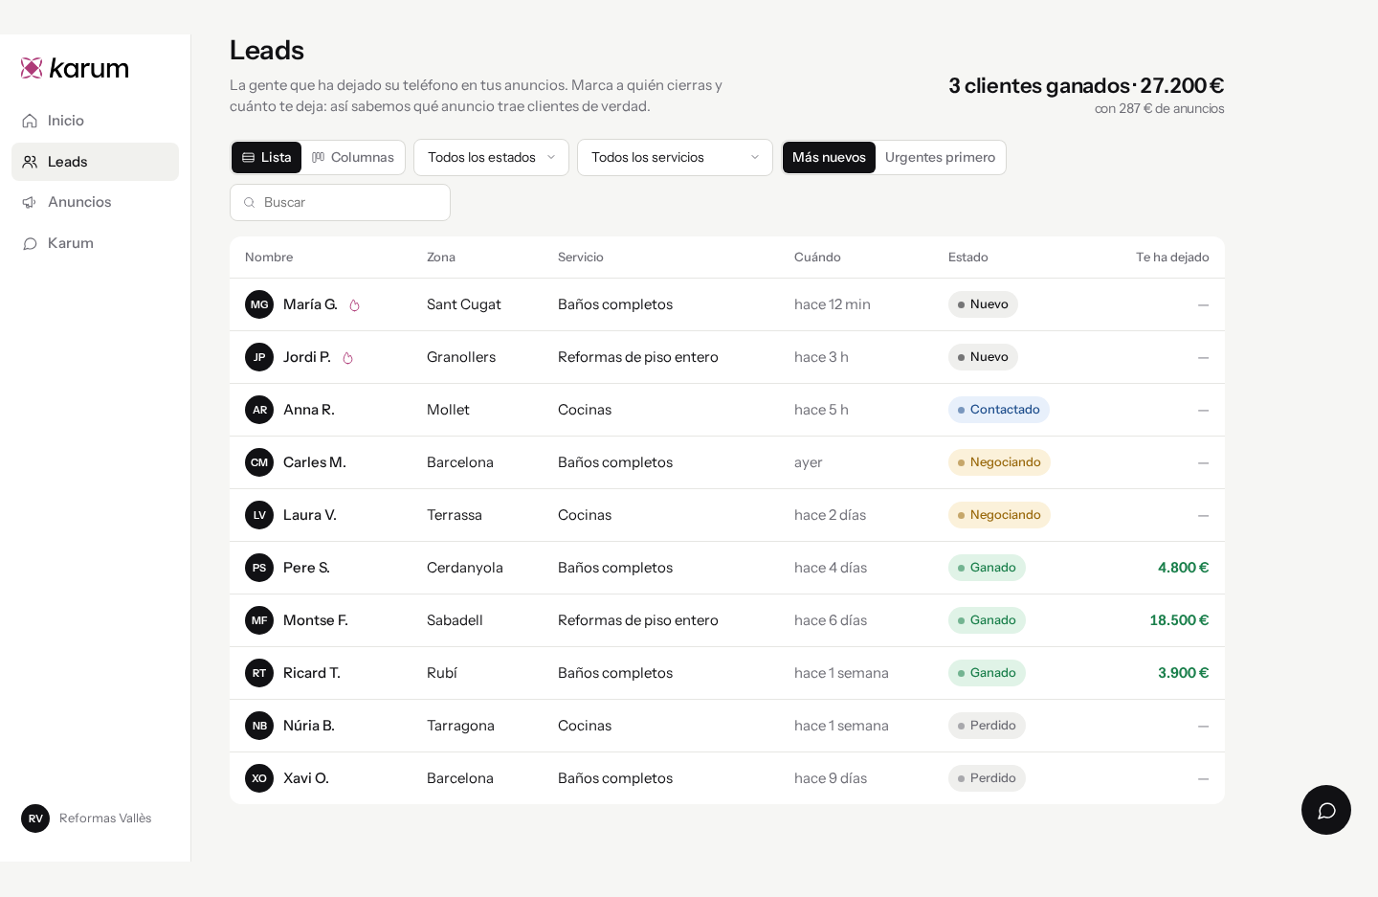Click the NB avatar of Núria B.

259,726
